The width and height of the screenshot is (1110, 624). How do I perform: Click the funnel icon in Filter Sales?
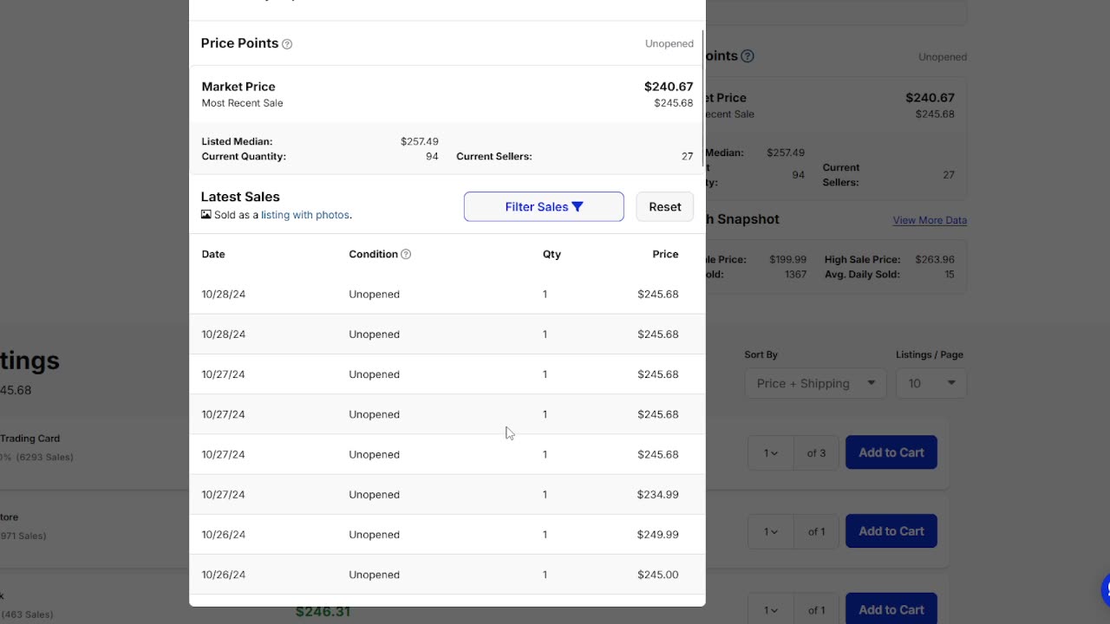coord(578,206)
